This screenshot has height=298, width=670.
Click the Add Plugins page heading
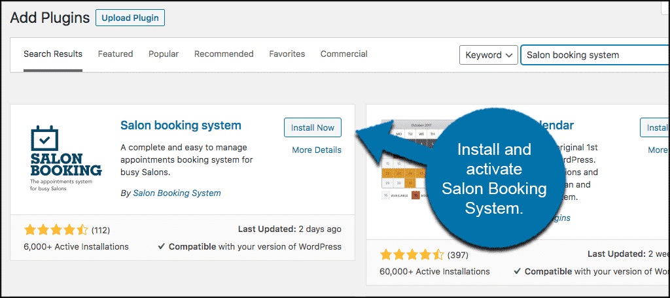tap(50, 18)
